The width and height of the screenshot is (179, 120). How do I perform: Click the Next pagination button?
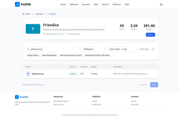[x=154, y=85]
